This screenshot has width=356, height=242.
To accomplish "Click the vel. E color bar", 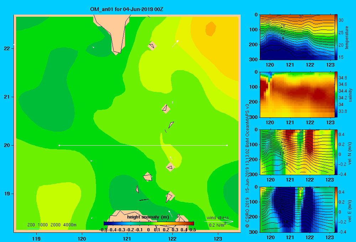I will tap(336, 210).
